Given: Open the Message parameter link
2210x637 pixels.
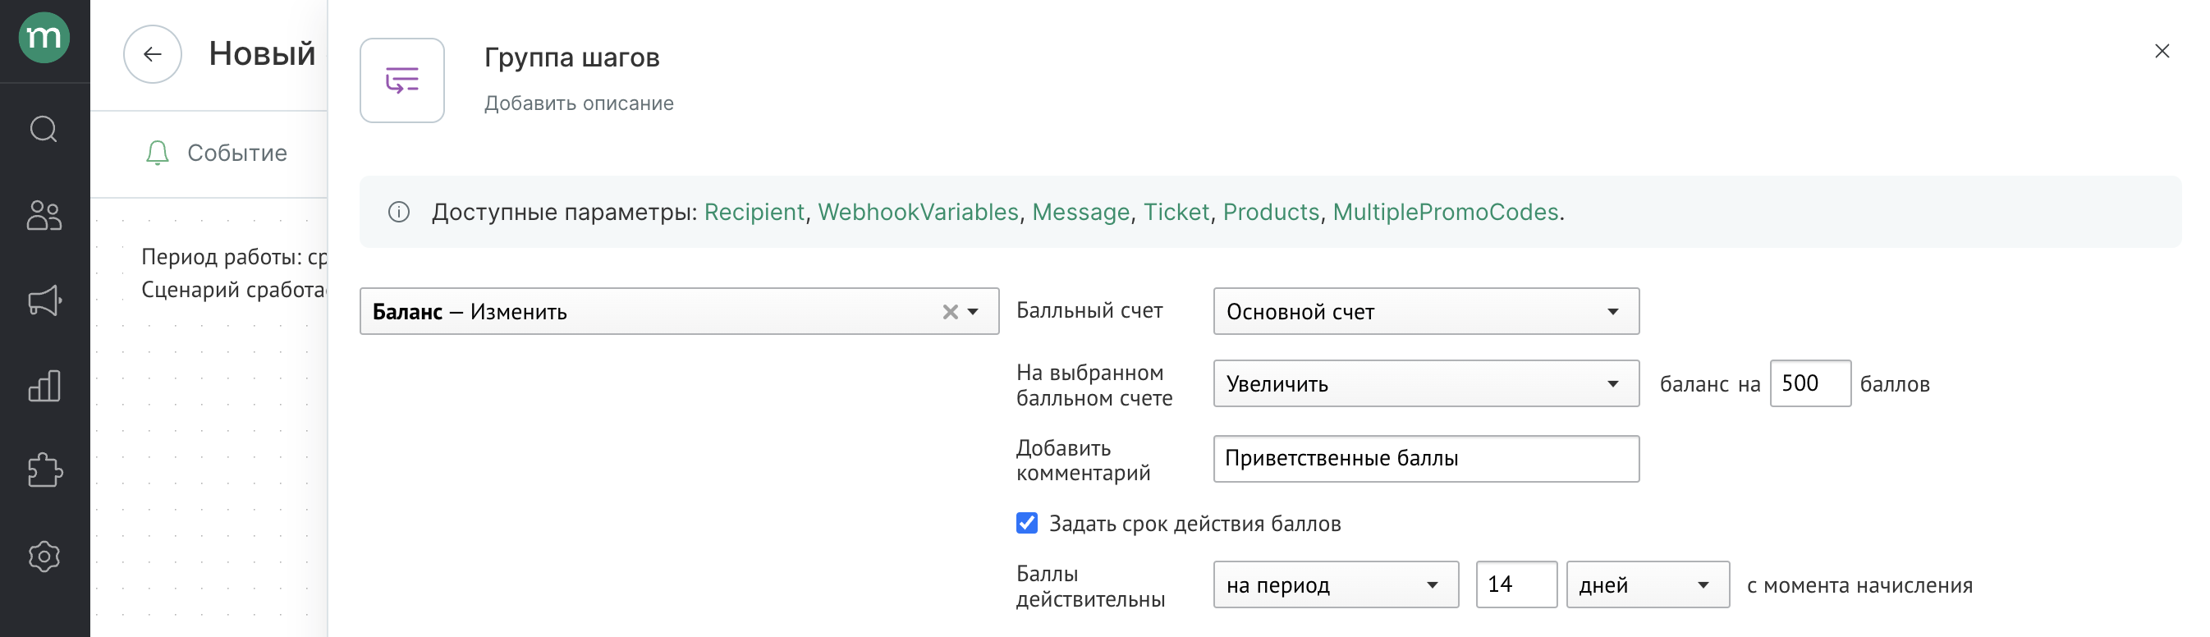Looking at the screenshot, I should click(x=1081, y=212).
